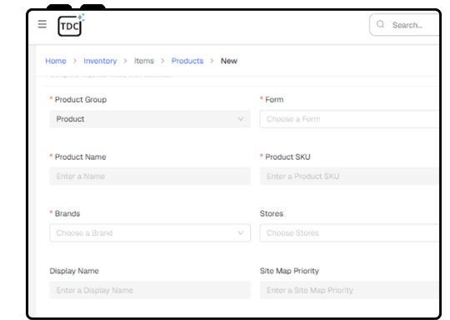The width and height of the screenshot is (450, 320).
Task: Click the TDC logo
Action: [71, 25]
